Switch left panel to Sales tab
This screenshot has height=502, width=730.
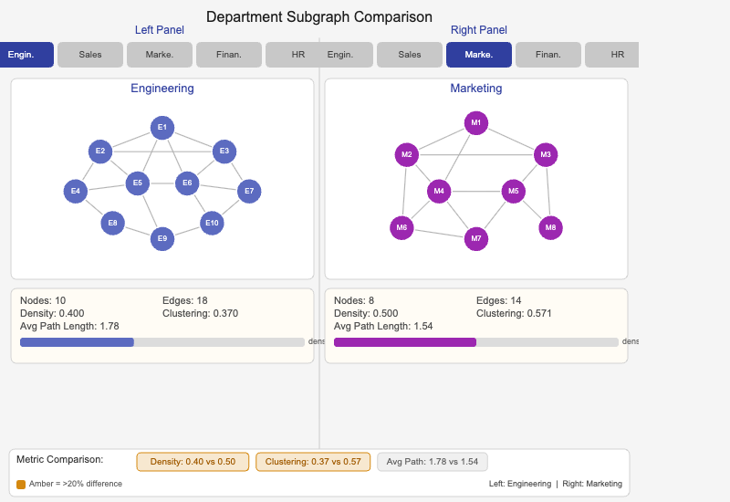[x=90, y=55]
